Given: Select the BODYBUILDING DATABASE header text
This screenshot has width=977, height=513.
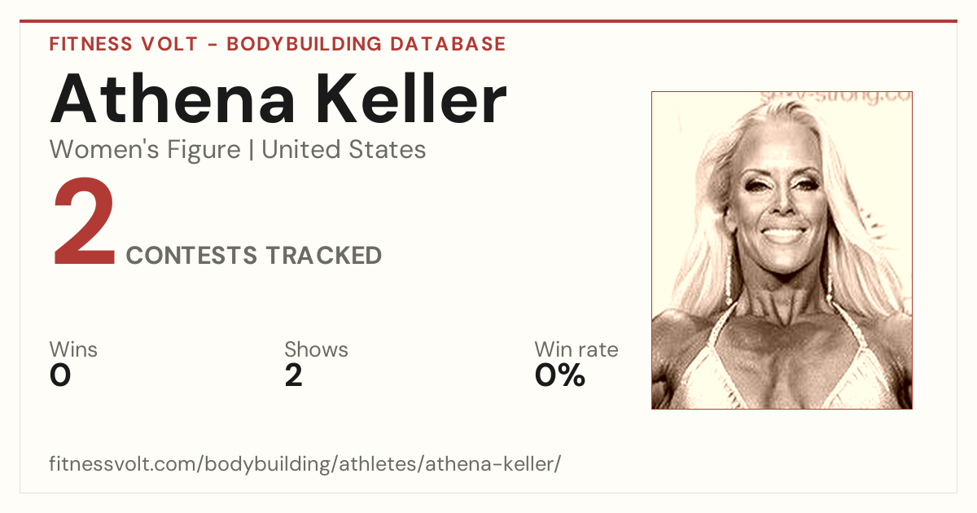Looking at the screenshot, I should [366, 44].
